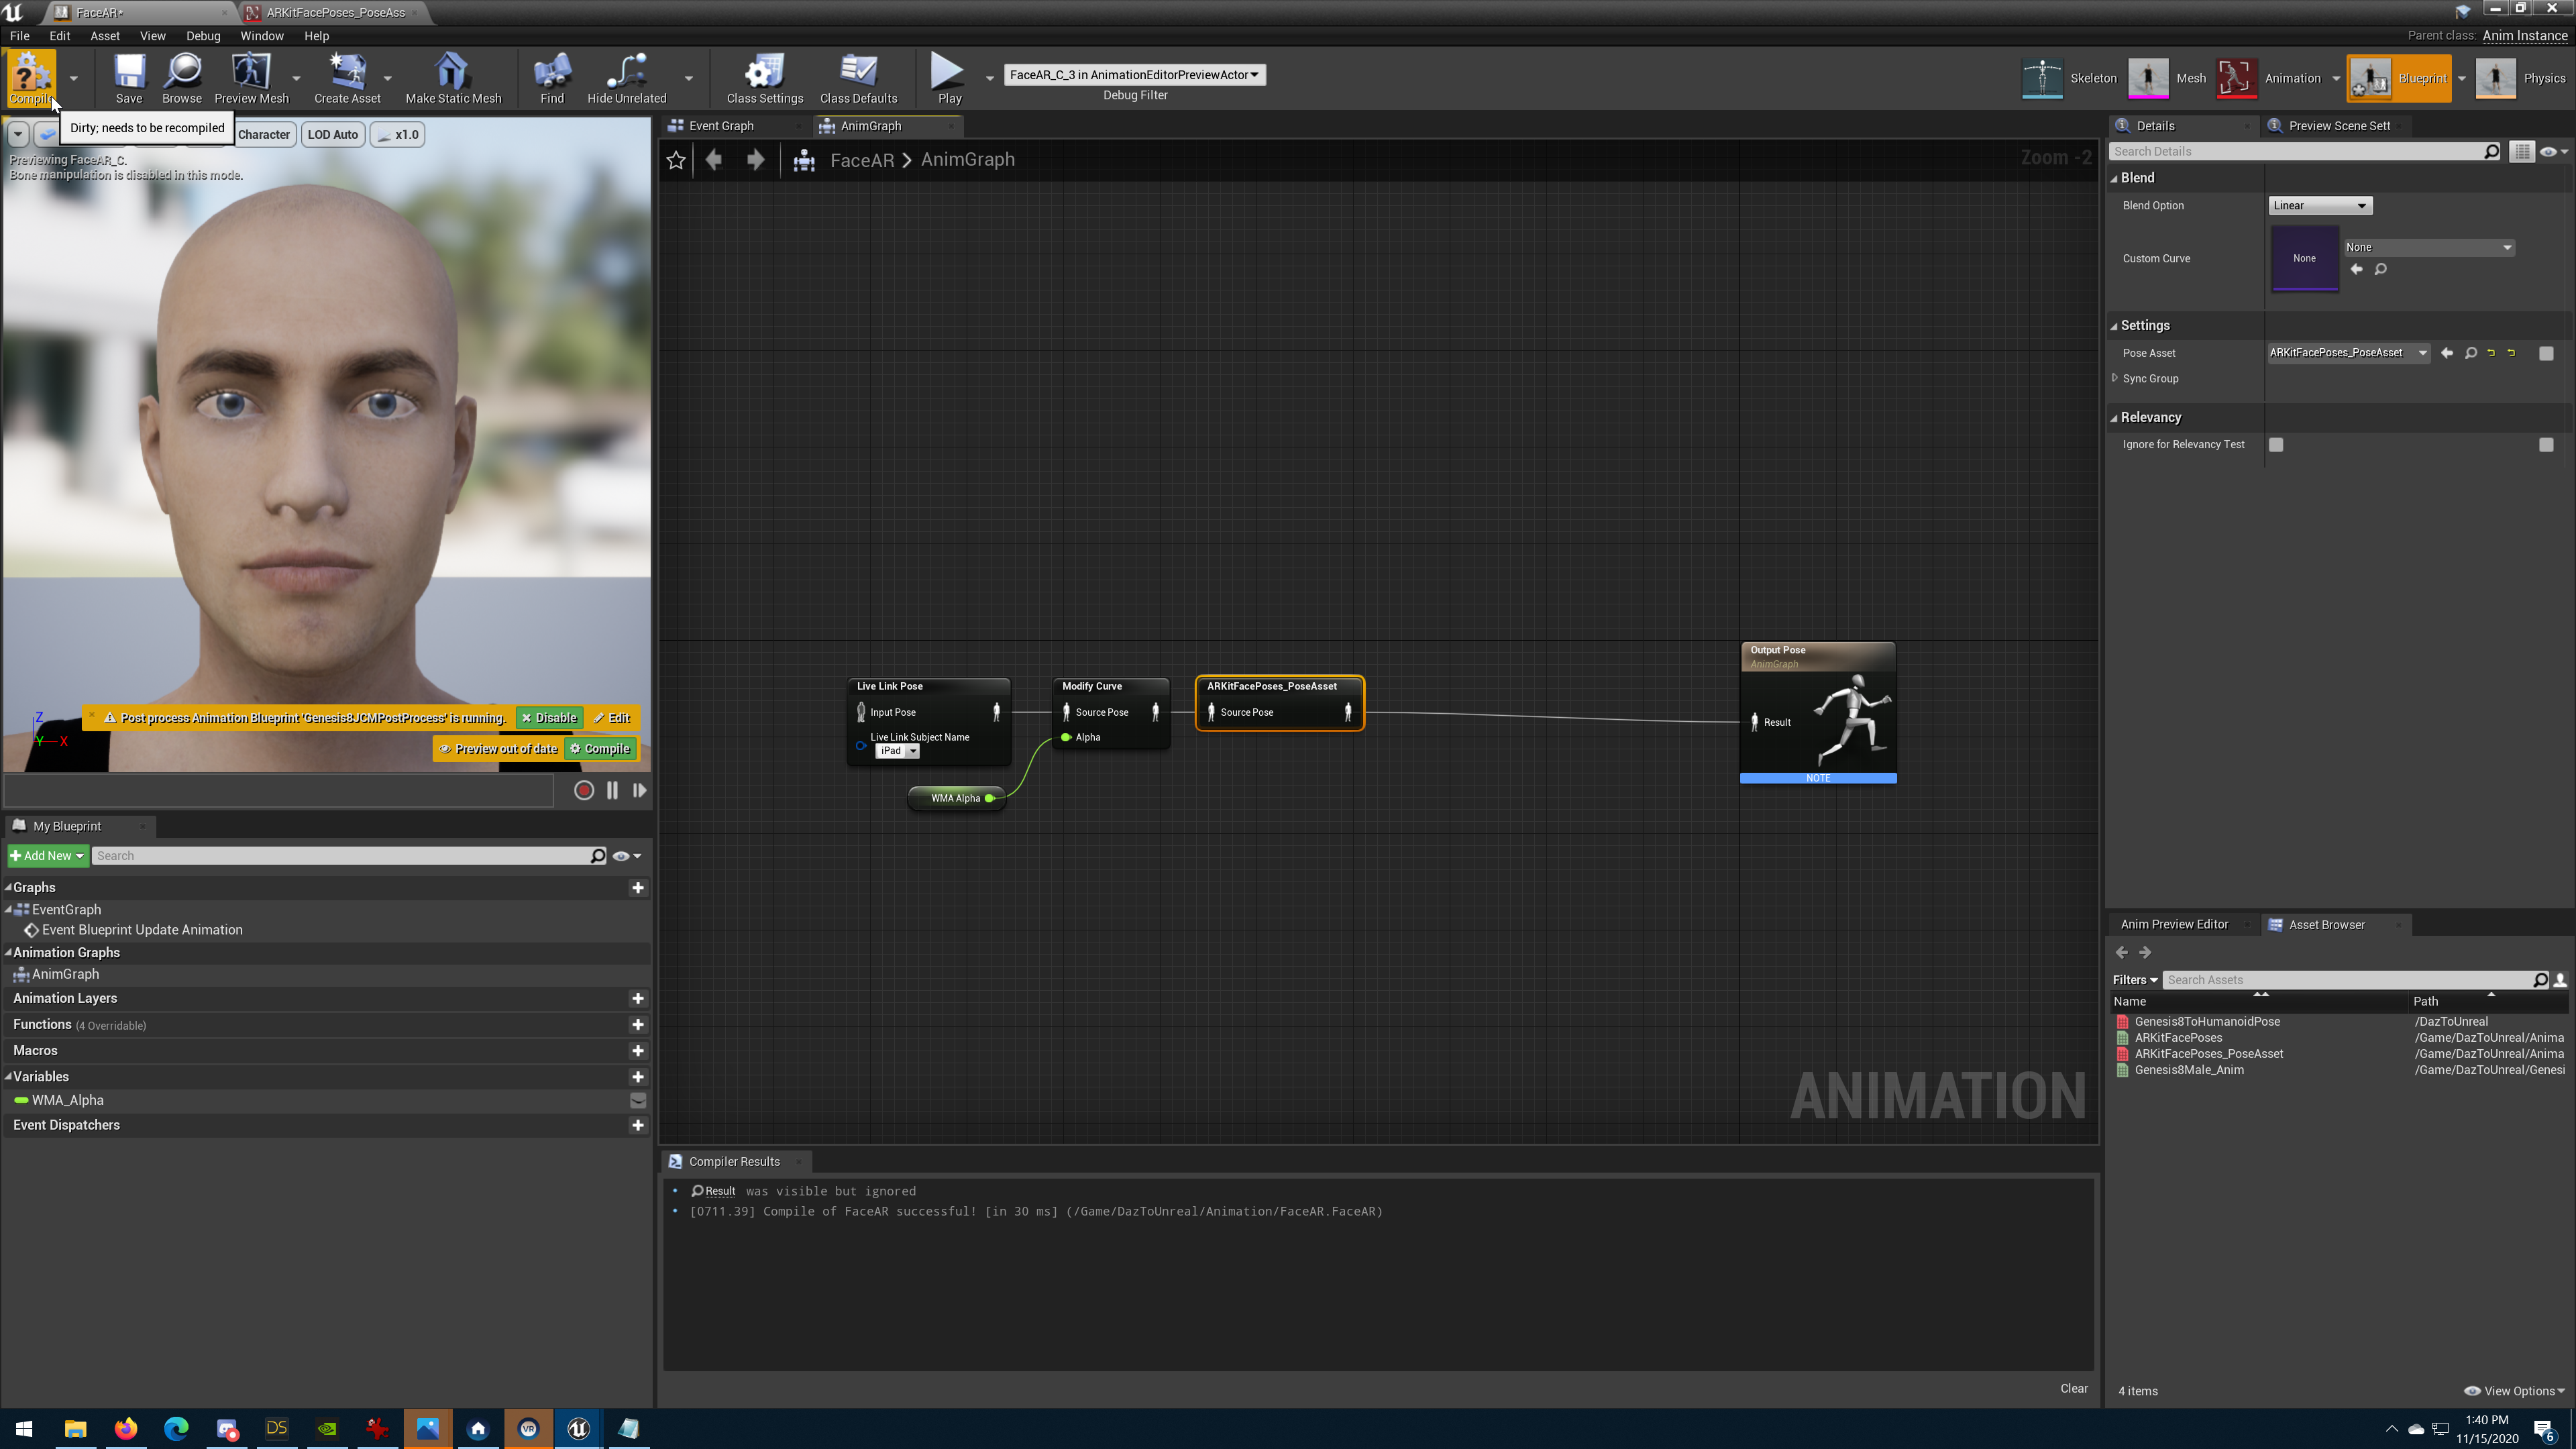Browse to Pose Asset magnifier icon
Viewport: 2576px width, 1449px height.
pyautogui.click(x=2470, y=353)
